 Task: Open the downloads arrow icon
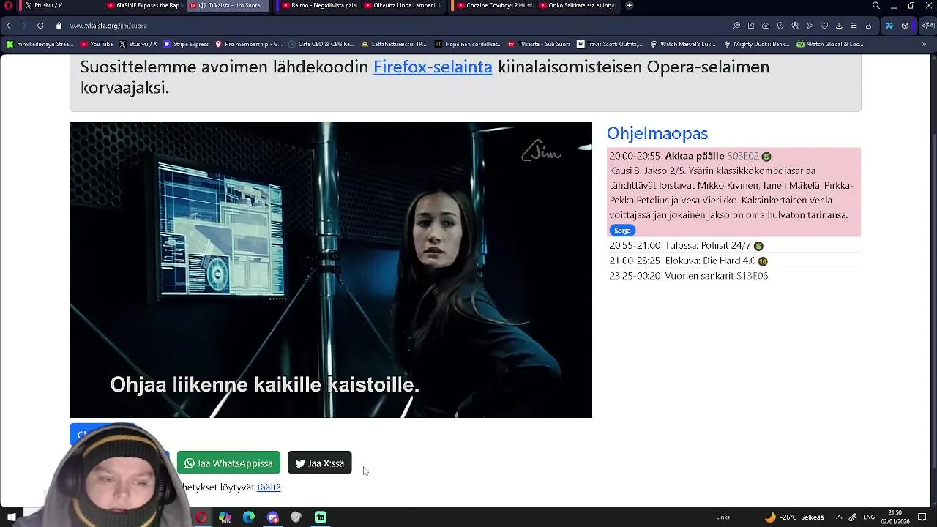(x=839, y=26)
